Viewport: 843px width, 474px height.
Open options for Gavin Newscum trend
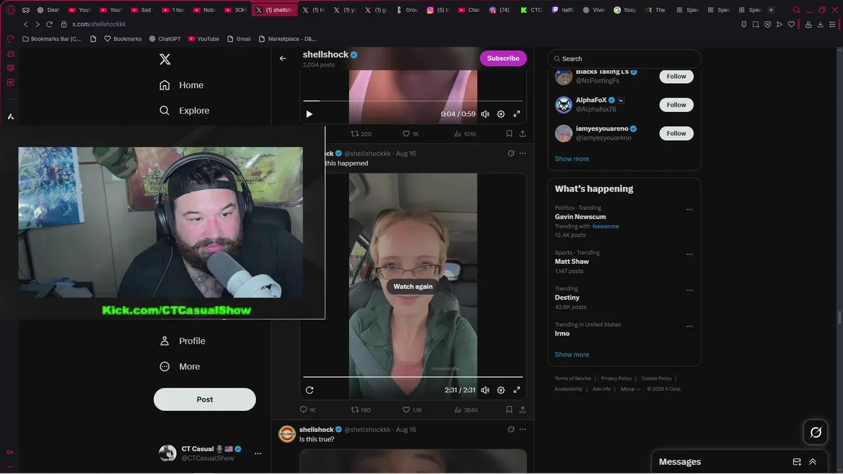pyautogui.click(x=690, y=209)
